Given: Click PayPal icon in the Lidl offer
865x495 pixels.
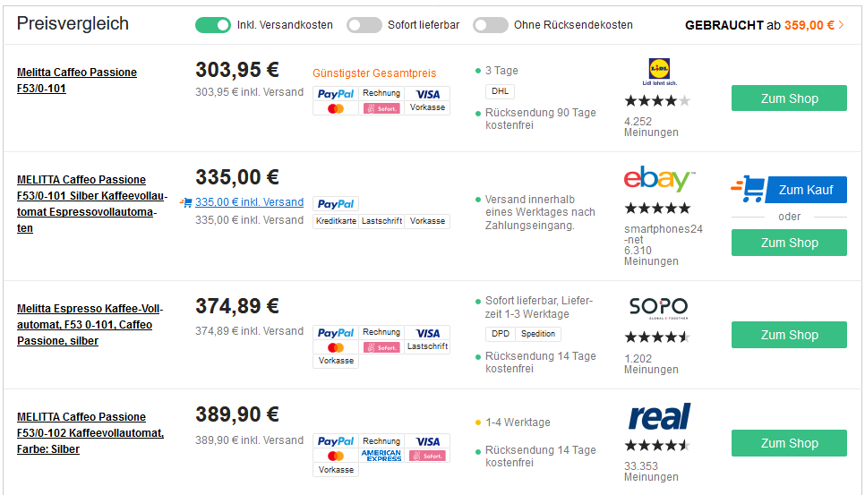Looking at the screenshot, I should point(336,94).
